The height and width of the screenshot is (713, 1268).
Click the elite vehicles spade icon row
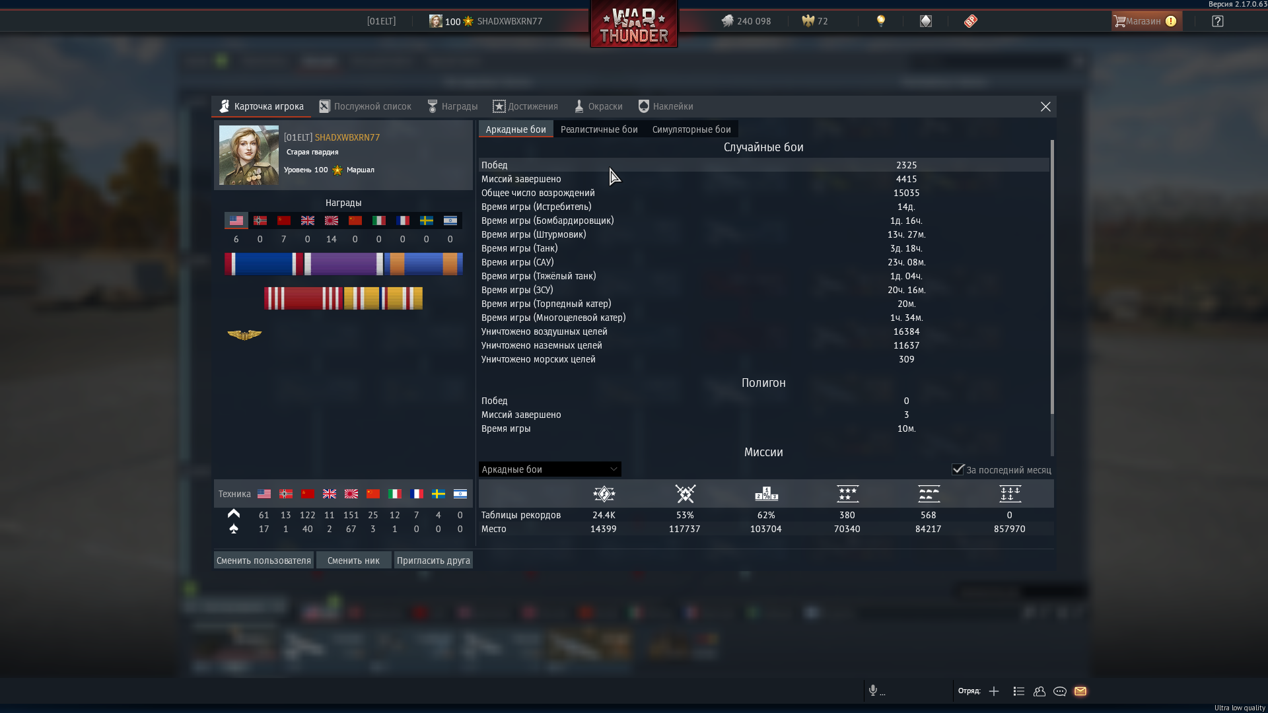click(234, 529)
